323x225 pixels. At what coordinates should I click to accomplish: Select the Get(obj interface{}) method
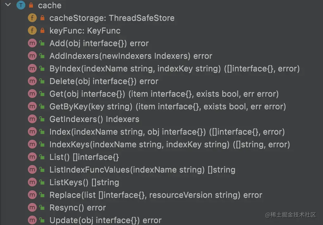(x=164, y=94)
